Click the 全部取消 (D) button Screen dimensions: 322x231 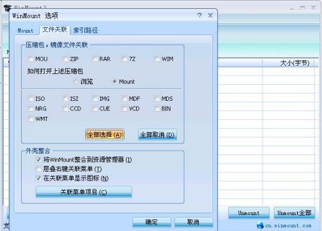[x=157, y=135]
